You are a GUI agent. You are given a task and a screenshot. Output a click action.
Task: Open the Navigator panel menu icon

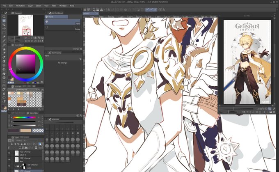coord(9,13)
